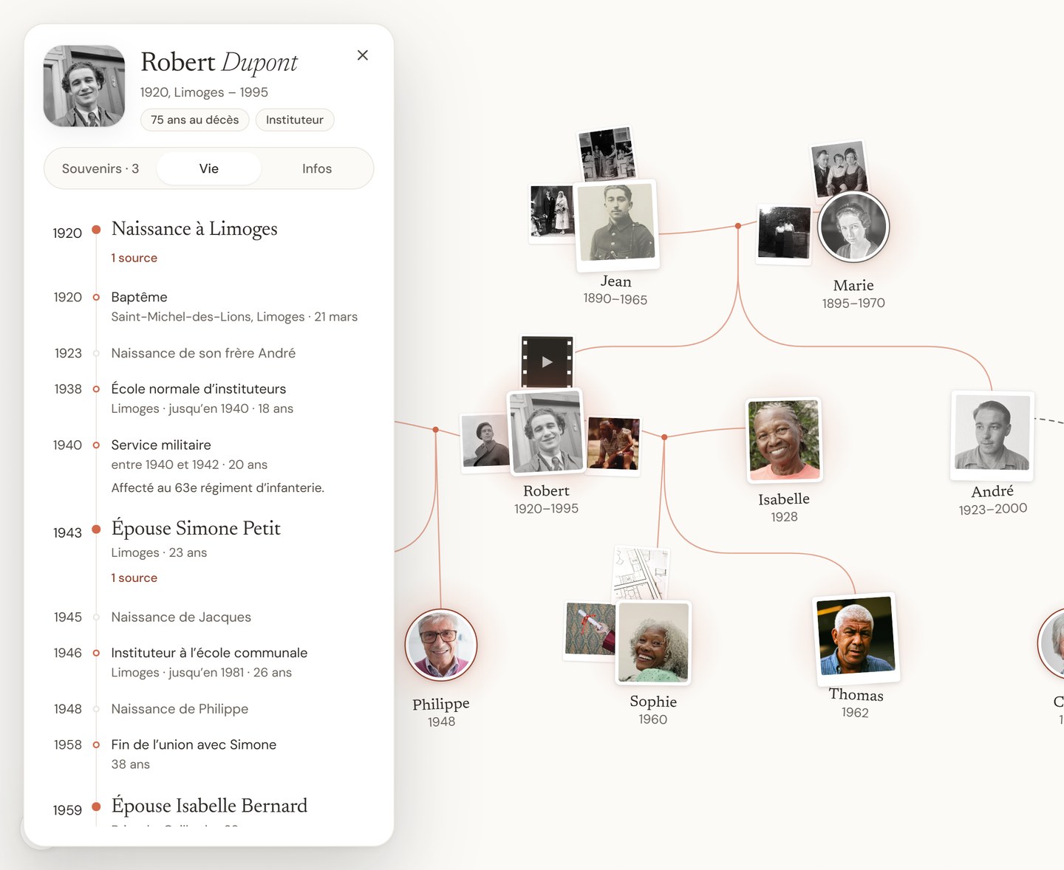This screenshot has width=1064, height=870.
Task: Click the 1959 Épouse Isabelle Bernard marker
Action: [96, 806]
